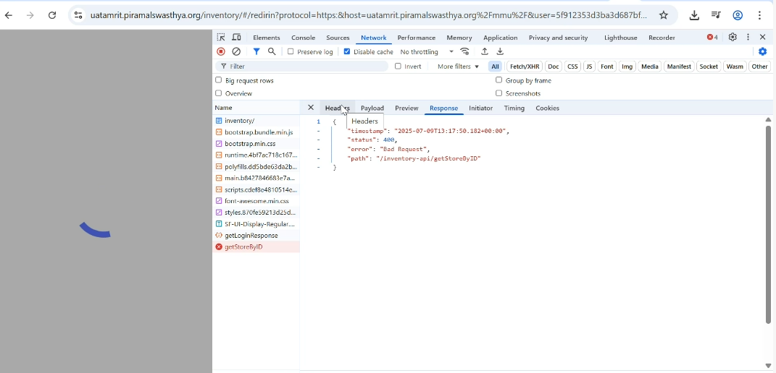Expand the More filters dropdown

(x=458, y=67)
